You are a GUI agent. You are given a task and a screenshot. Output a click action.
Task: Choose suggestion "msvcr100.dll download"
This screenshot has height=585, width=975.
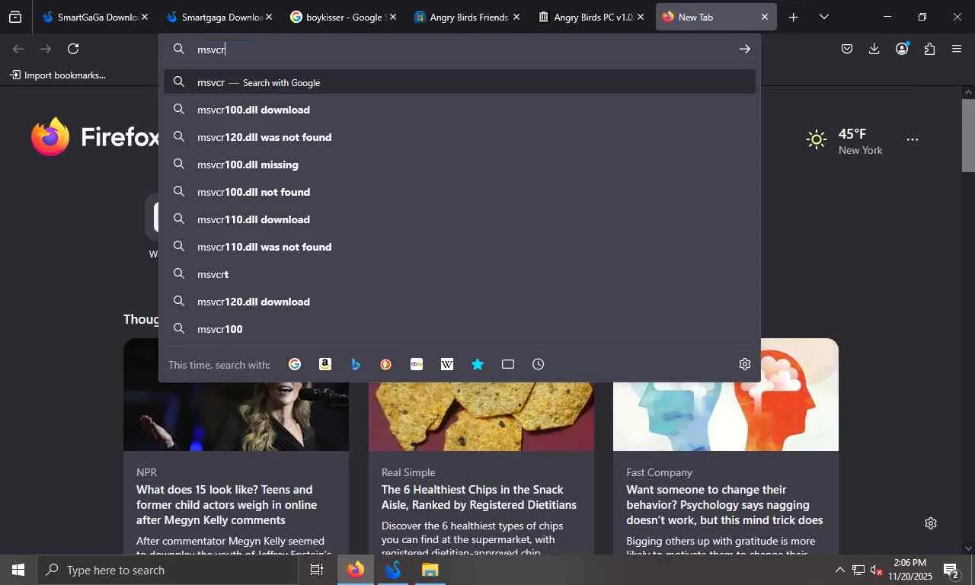459,110
